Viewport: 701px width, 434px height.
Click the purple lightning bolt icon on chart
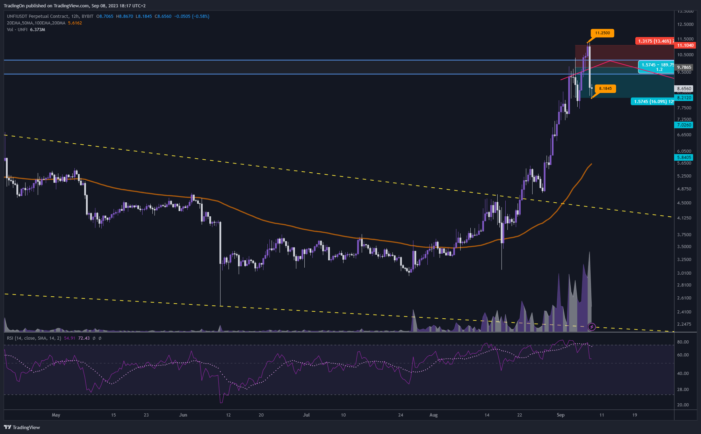click(592, 327)
